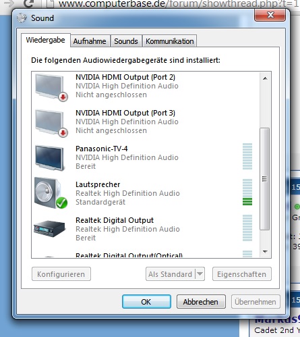Select the 'Realtek Digital Output' device name
The image size is (300, 337).
(x=115, y=220)
